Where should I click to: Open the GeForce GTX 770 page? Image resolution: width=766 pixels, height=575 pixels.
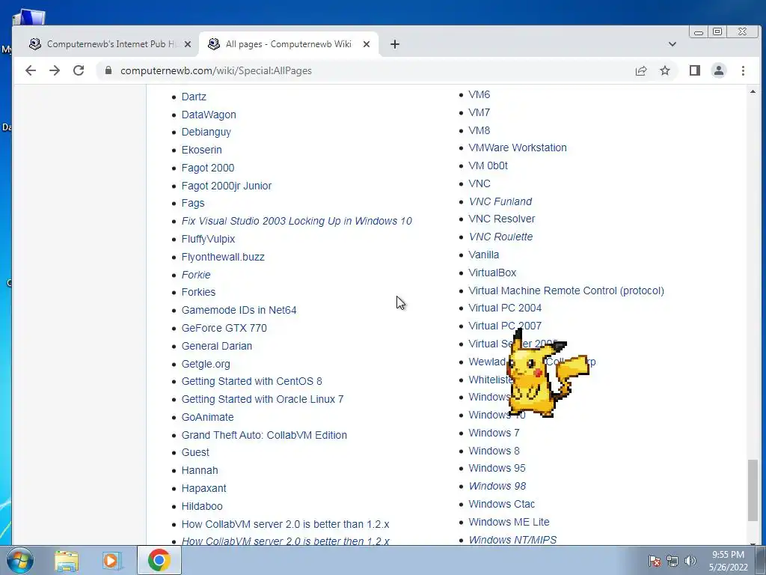pyautogui.click(x=224, y=328)
